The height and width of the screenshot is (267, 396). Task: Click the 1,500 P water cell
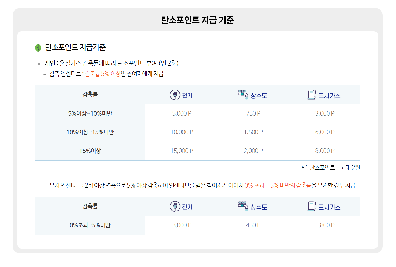tap(253, 132)
